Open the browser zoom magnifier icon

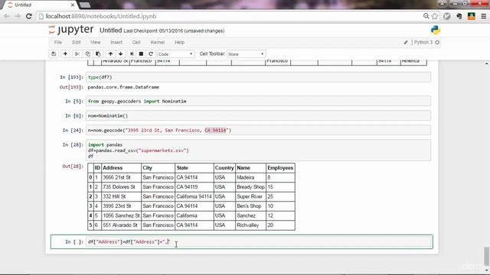point(426,16)
